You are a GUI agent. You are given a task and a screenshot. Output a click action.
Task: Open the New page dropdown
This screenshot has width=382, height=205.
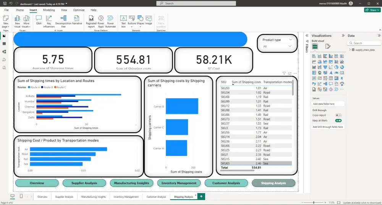coord(6,25)
